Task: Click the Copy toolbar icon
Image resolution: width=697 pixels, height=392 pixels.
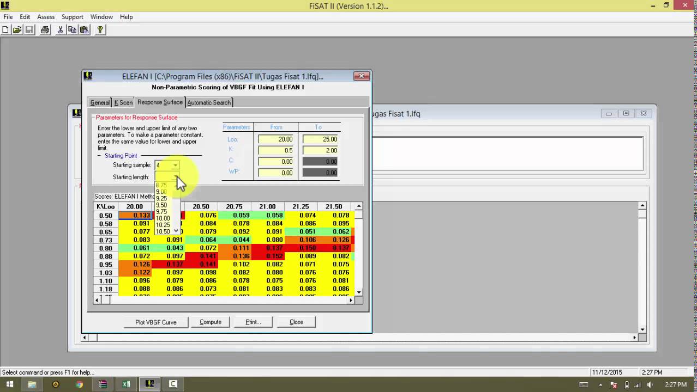Action: (73, 30)
